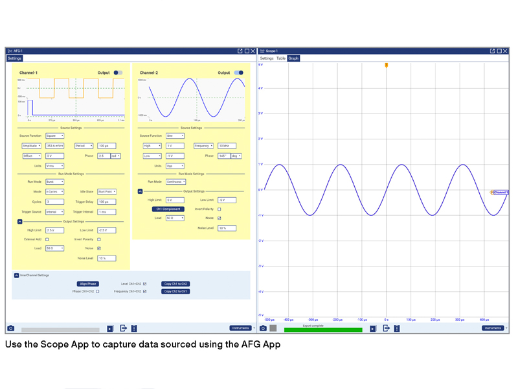
Task: Enable Phase Ch1=Ch2 checkbox
Action: (98, 292)
